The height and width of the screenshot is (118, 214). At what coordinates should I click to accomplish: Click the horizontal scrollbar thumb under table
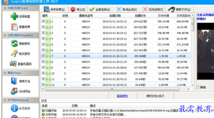(x=112, y=89)
